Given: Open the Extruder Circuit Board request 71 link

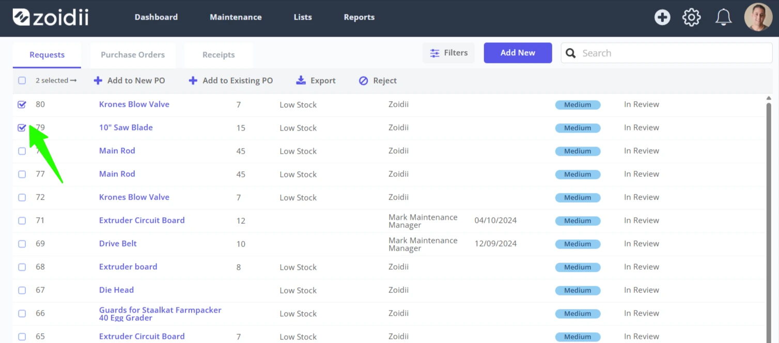Looking at the screenshot, I should (142, 220).
